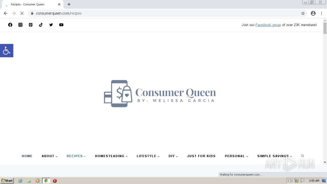327x184 pixels.
Task: Click the scrollbar down arrow
Action: (325, 162)
